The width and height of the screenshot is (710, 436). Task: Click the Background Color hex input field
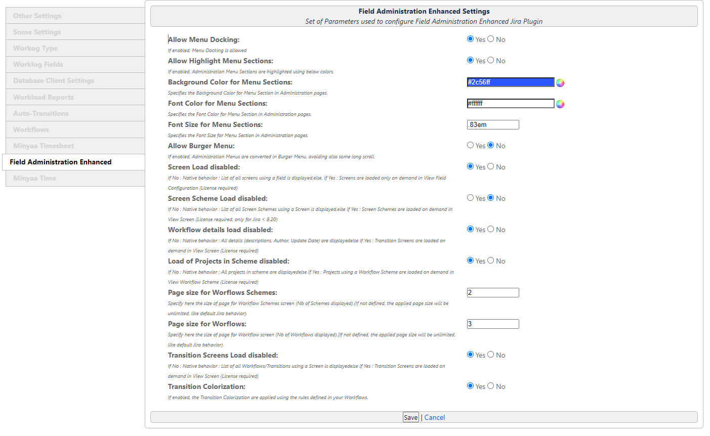(x=510, y=82)
